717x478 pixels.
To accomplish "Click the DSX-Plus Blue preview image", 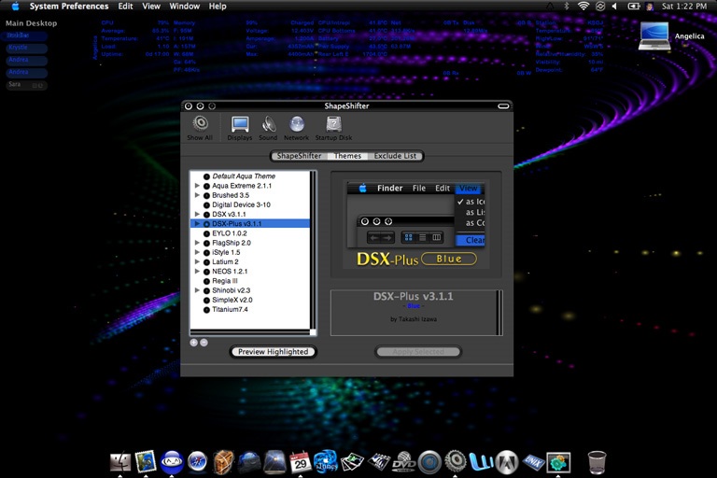I will pyautogui.click(x=415, y=225).
